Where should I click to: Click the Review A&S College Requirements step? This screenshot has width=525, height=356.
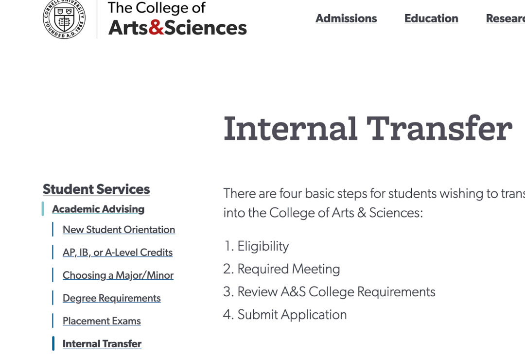point(336,292)
